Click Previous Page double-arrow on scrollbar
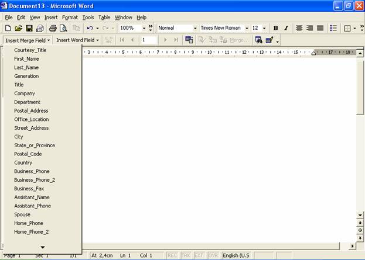The image size is (365, 260). tap(360, 223)
